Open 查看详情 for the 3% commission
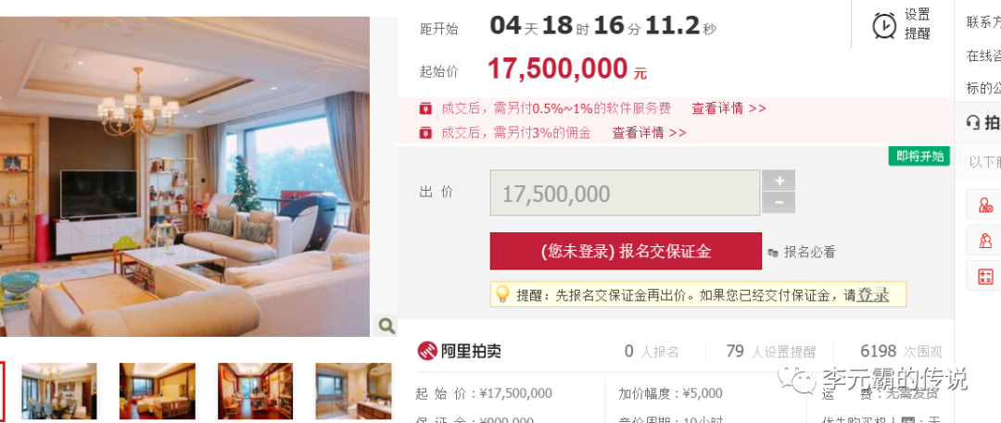 point(649,132)
